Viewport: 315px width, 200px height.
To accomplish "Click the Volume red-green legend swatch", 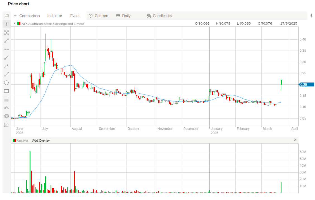I will click(14, 140).
